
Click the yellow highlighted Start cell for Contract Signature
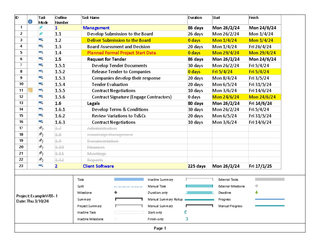[x=229, y=97]
